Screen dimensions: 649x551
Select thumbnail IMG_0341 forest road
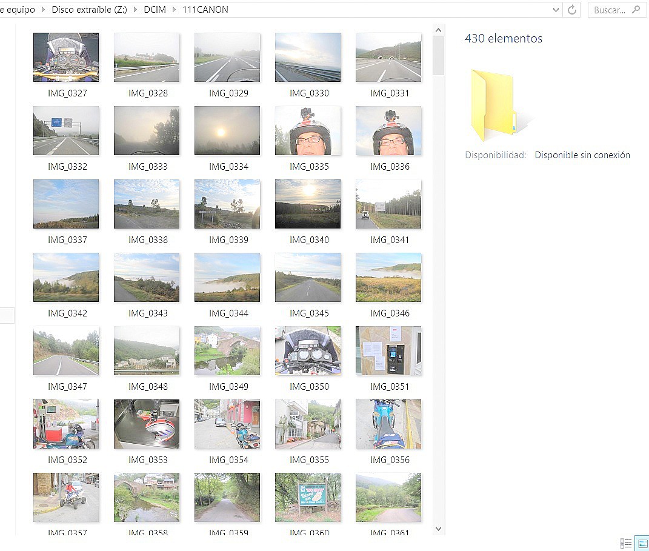click(x=388, y=204)
